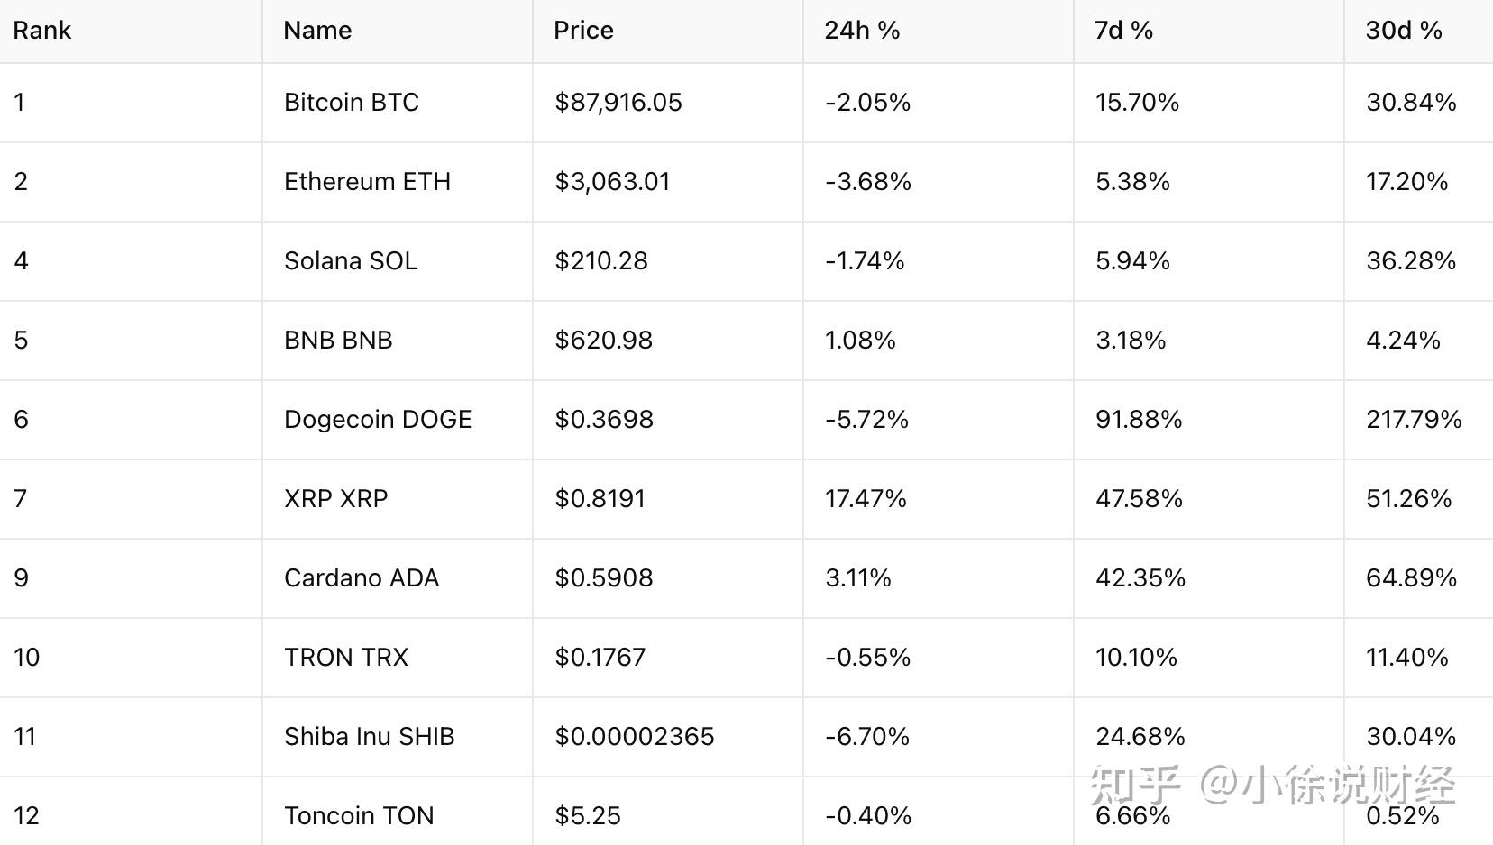Image resolution: width=1493 pixels, height=845 pixels.
Task: Open Dogecoin DOGE details
Action: (x=378, y=420)
